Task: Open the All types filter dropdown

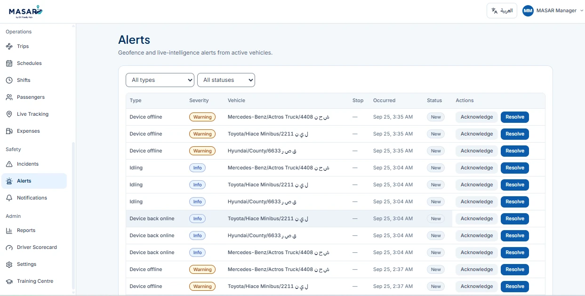Action: tap(160, 80)
